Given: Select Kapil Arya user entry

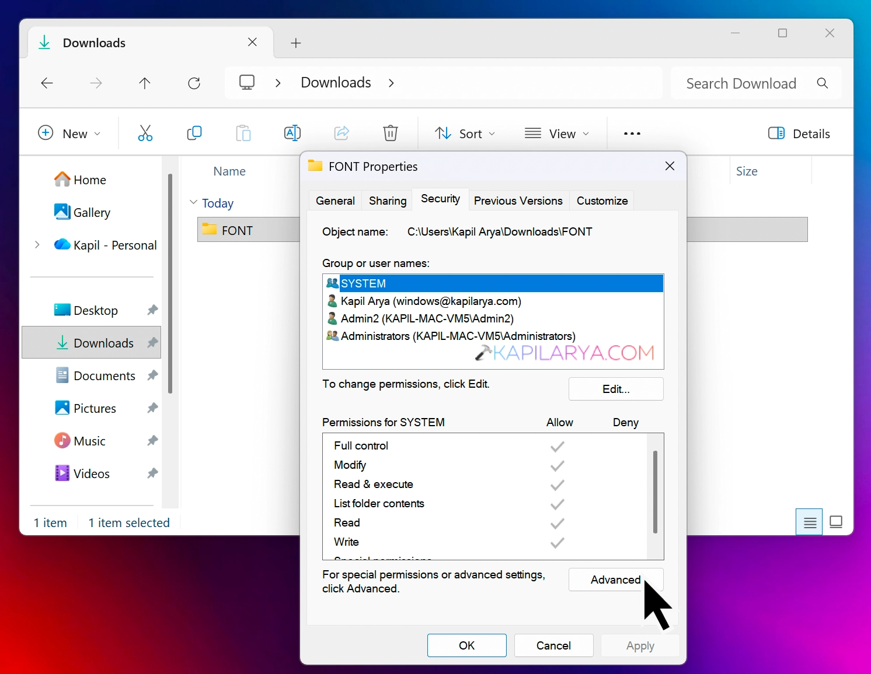Looking at the screenshot, I should pyautogui.click(x=493, y=301).
